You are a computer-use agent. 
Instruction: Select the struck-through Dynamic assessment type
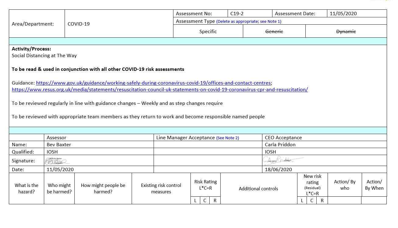tap(346, 32)
